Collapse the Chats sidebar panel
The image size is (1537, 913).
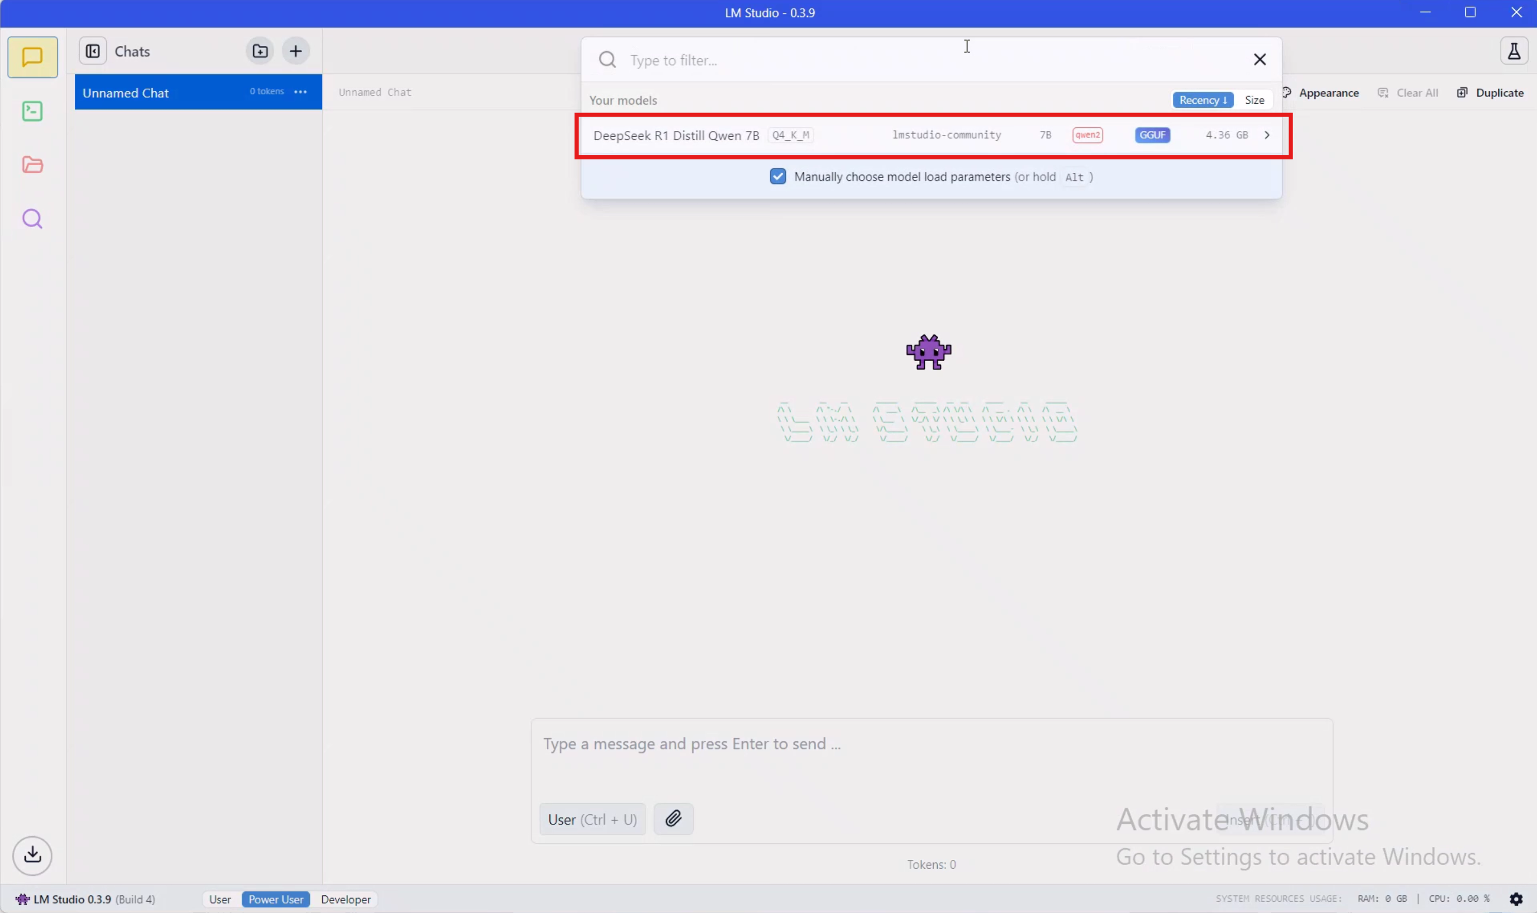[93, 51]
